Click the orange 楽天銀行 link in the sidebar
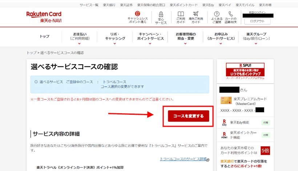This screenshot has width=298, height=171. pos(227,161)
